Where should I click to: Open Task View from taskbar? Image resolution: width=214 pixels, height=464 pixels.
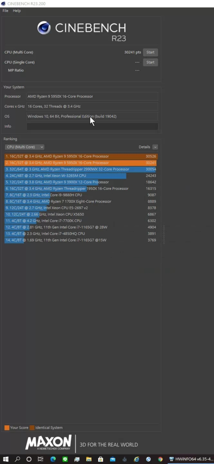coord(41,459)
